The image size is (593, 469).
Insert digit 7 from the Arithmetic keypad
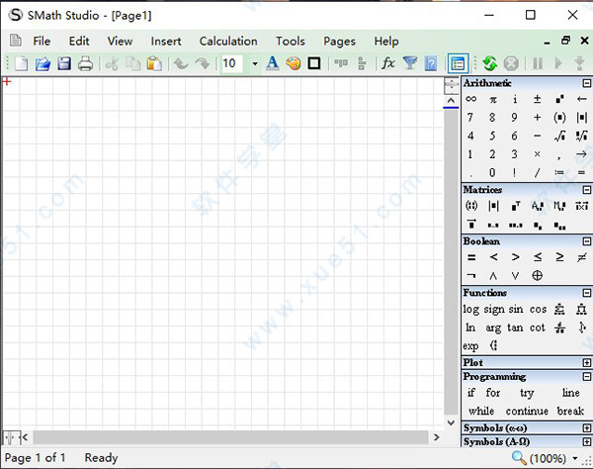[470, 118]
